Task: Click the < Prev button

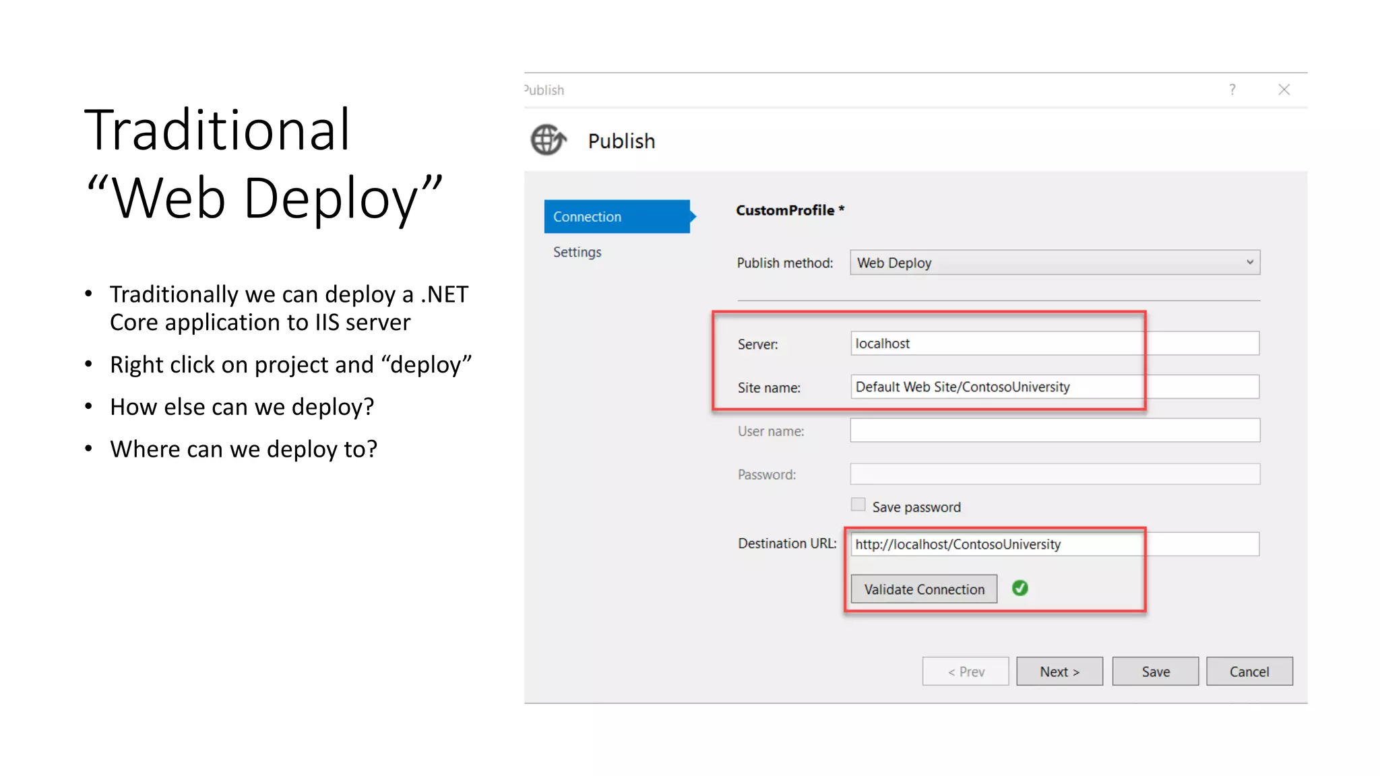Action: coord(965,672)
